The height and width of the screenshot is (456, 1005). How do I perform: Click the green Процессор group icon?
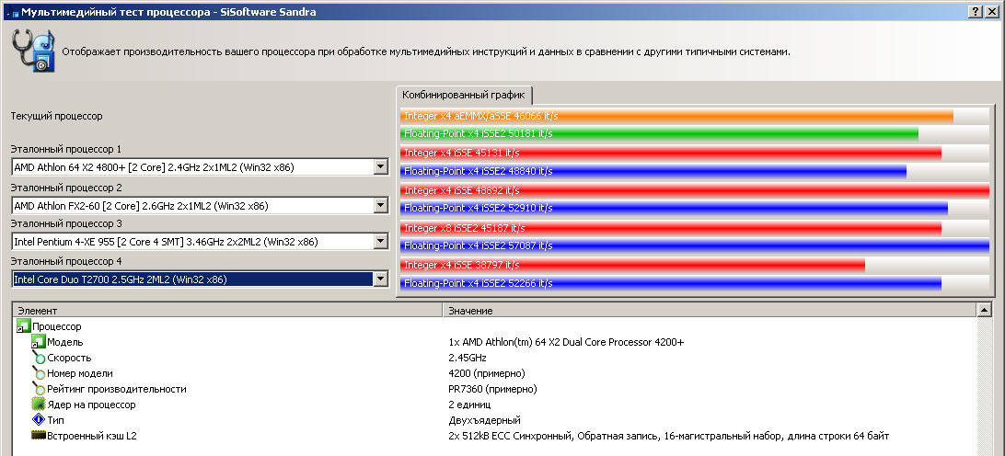(24, 326)
